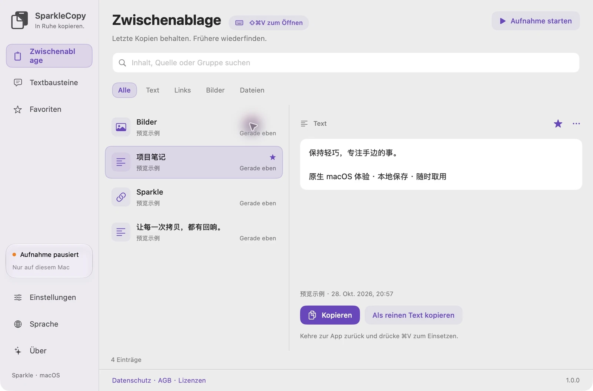Click the image icon of the Bilder entry
The height and width of the screenshot is (391, 593).
pos(121,127)
